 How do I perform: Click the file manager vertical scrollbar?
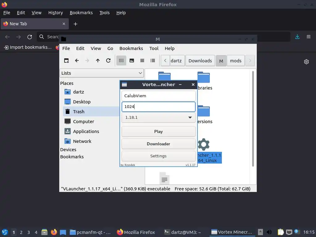(x=253, y=119)
